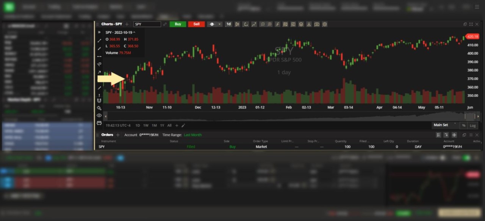Viewport: 485px width, 221px height.
Task: Collapse the SPY 2022-10-19 legend caret
Action: 134,32
